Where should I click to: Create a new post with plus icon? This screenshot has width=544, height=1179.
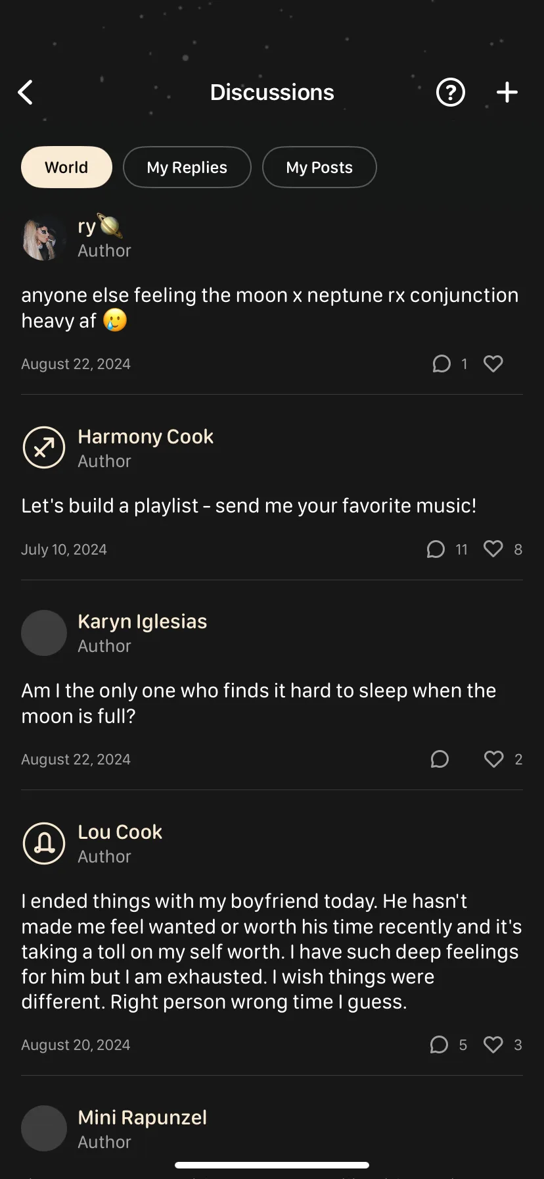coord(507,93)
